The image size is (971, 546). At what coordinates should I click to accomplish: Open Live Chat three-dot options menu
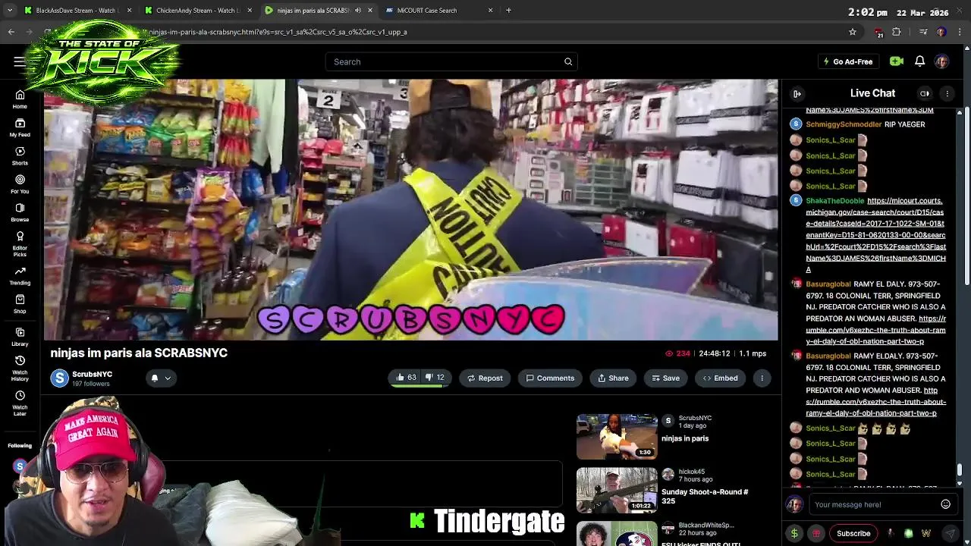pos(947,93)
